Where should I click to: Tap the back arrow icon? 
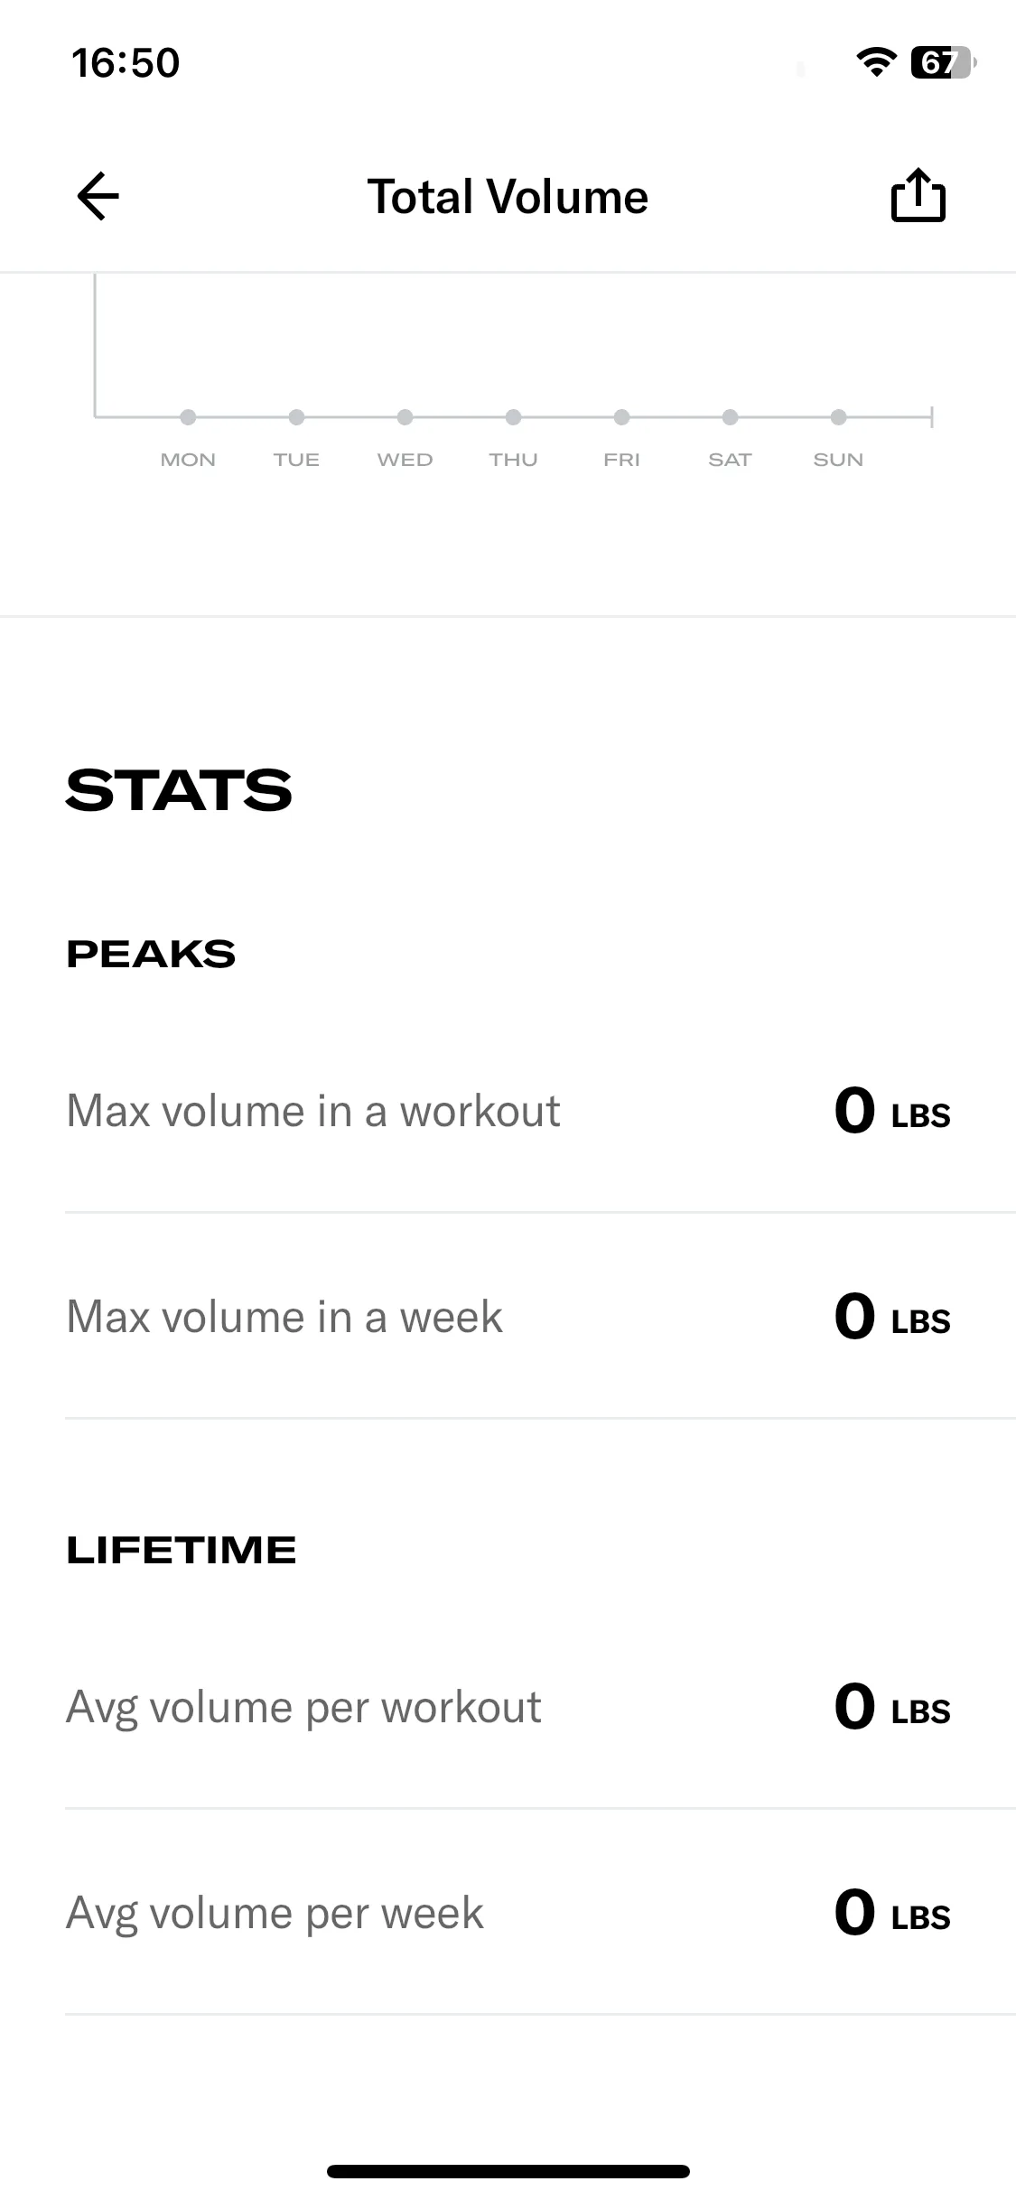point(98,196)
